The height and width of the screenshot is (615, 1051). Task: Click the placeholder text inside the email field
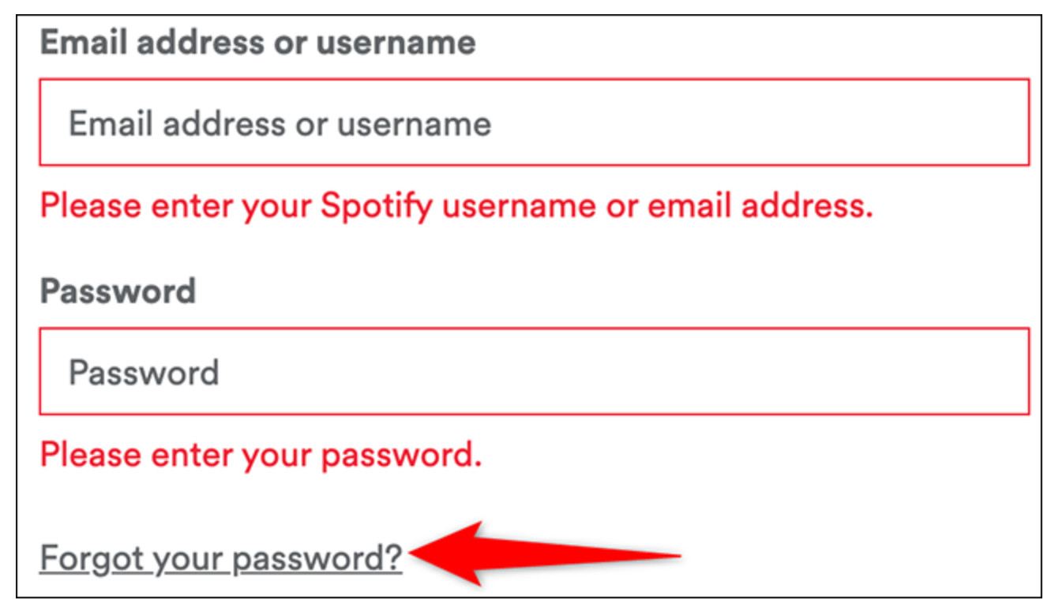(280, 123)
